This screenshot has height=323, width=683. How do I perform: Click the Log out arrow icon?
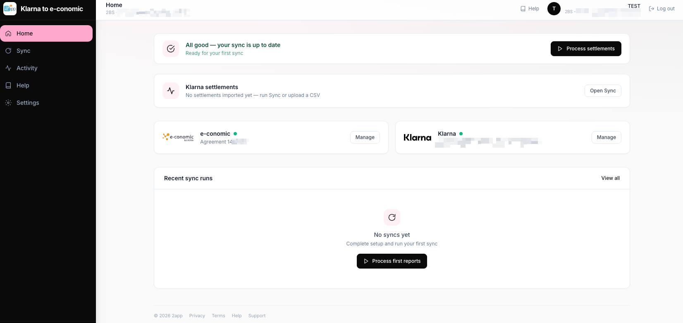click(x=652, y=9)
